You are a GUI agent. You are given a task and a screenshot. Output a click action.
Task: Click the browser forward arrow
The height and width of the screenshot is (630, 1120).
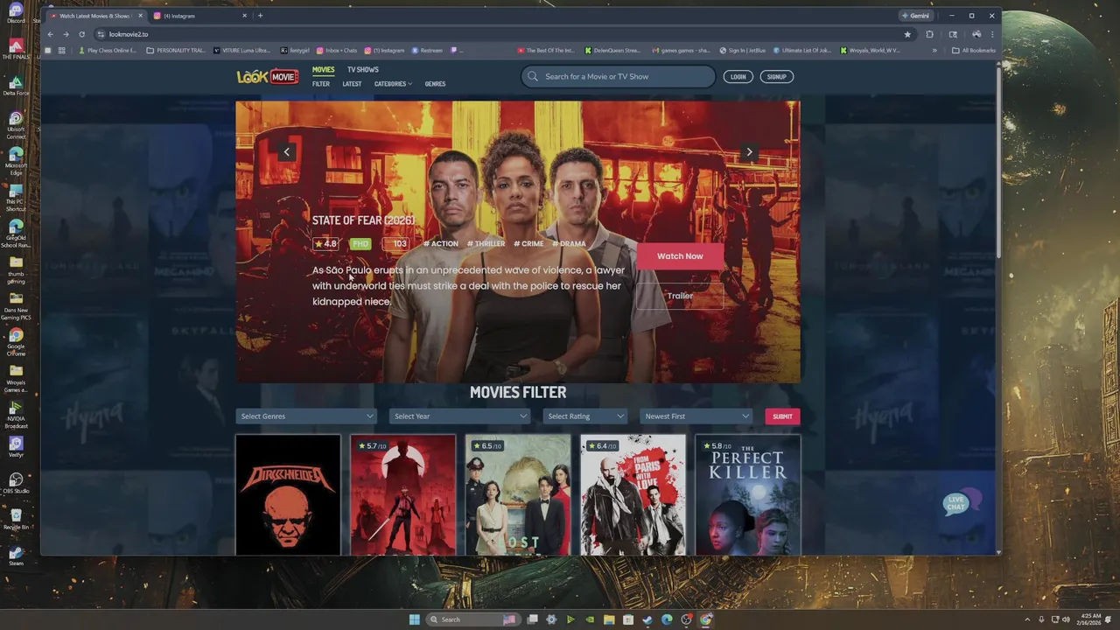[66, 34]
